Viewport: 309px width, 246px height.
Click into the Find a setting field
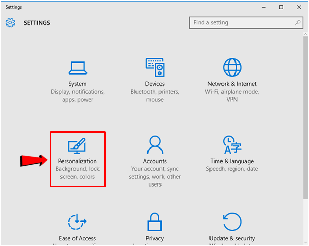[246, 22]
